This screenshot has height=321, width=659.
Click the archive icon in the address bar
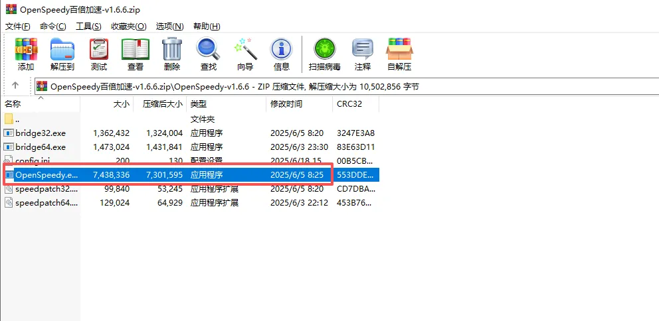pos(42,86)
